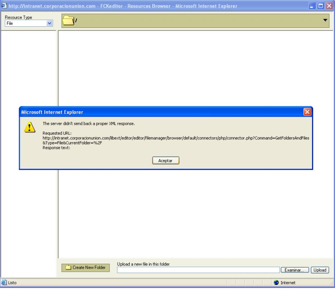
Task: Click the window resize grip in status bar
Action: click(332, 284)
